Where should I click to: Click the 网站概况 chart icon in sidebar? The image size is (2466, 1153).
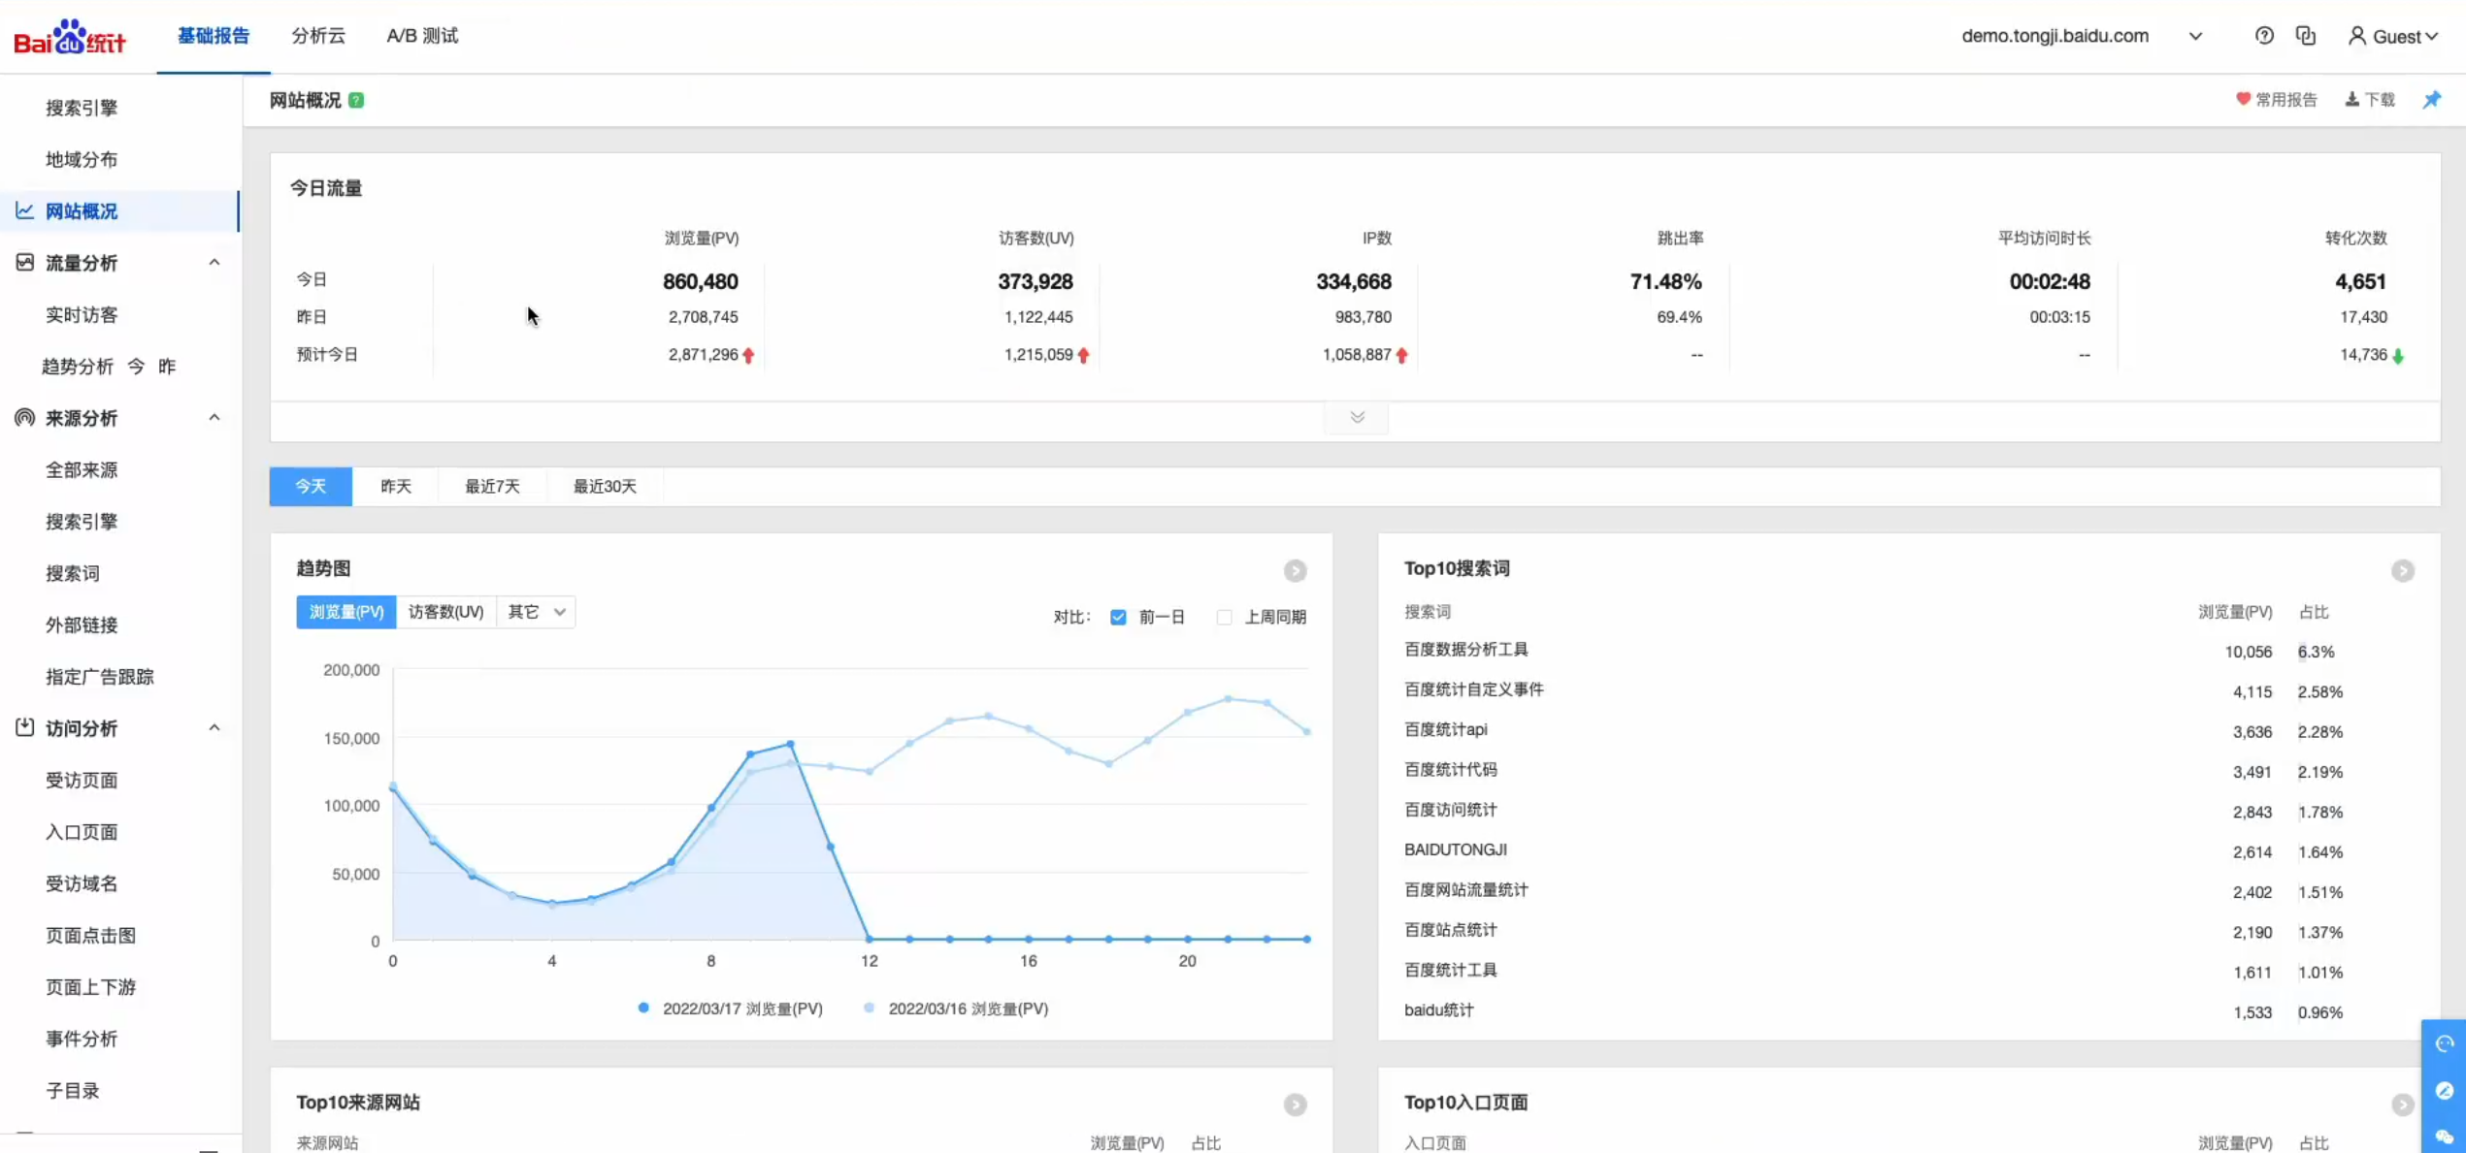24,210
